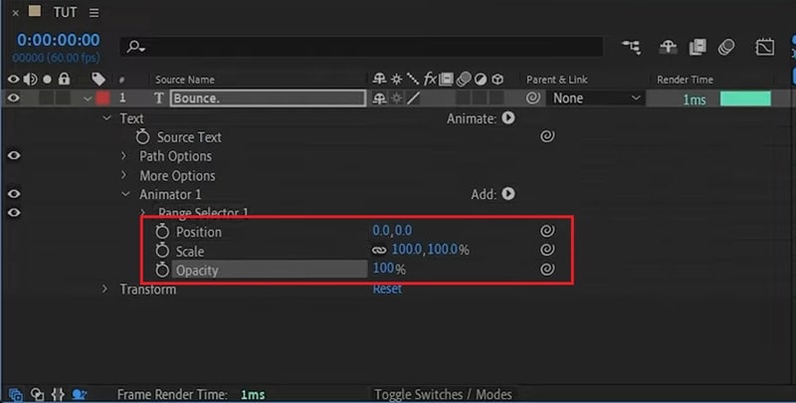Click the Transform Reset link
The width and height of the screenshot is (796, 403).
pos(387,289)
